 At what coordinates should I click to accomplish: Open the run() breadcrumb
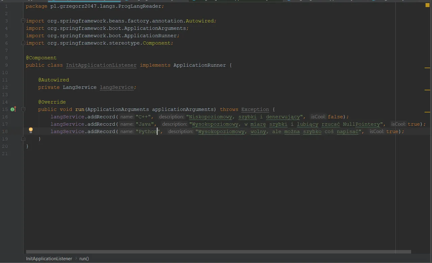pyautogui.click(x=84, y=259)
